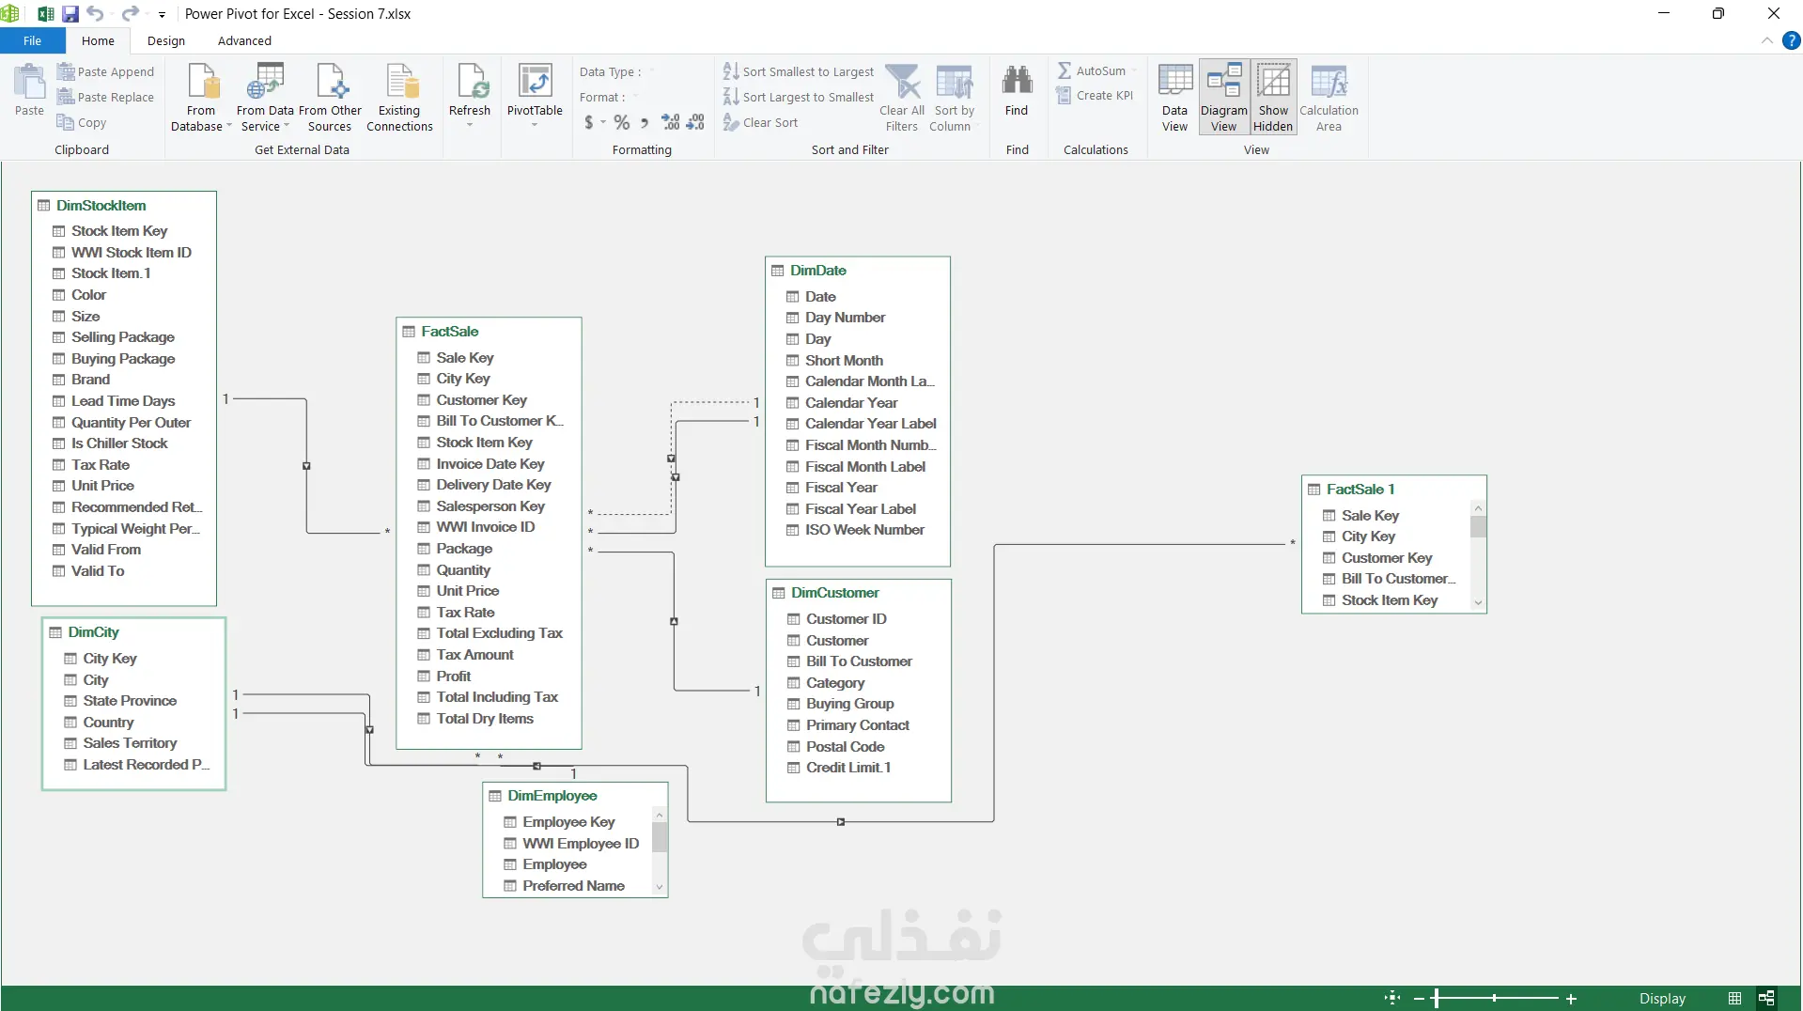Click the FactSale 1 scrollbar thumb
This screenshot has height=1011, width=1803.
[1478, 526]
